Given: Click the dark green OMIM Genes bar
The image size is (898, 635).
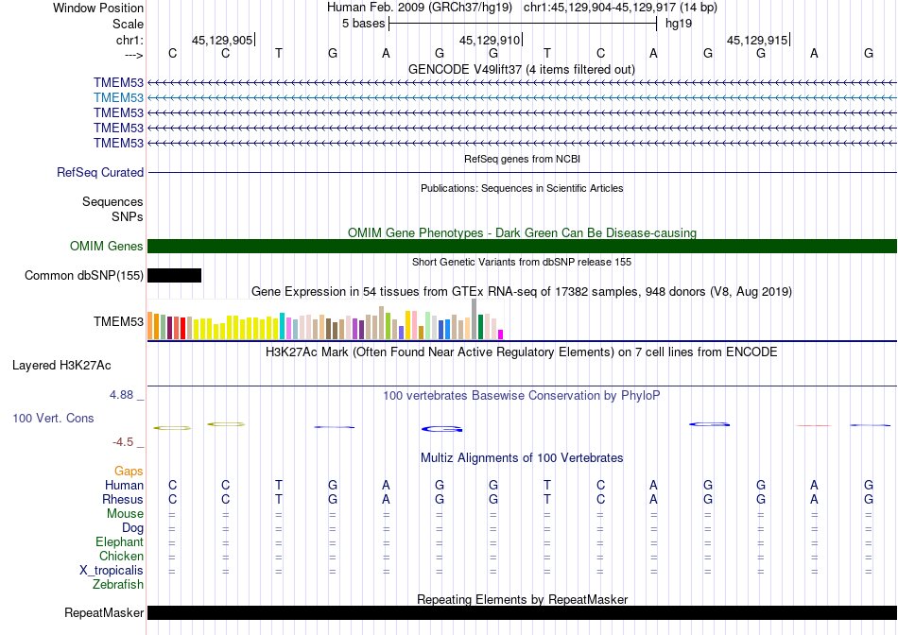Looking at the screenshot, I should [x=522, y=247].
